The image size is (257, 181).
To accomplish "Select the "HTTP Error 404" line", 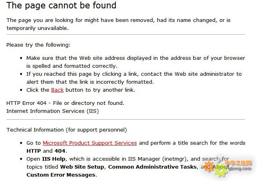I will [x=65, y=103].
